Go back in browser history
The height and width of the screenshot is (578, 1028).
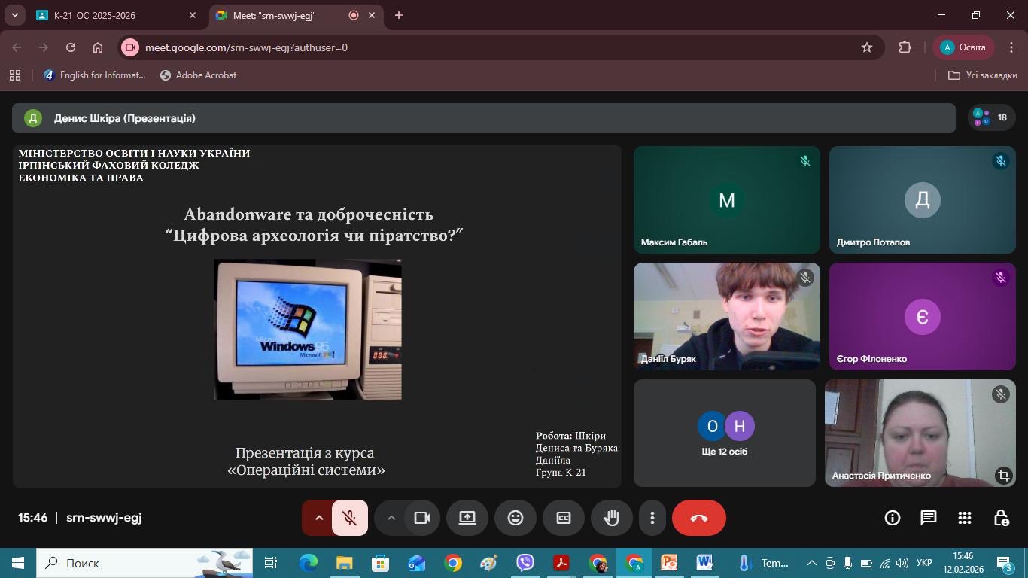pyautogui.click(x=17, y=47)
